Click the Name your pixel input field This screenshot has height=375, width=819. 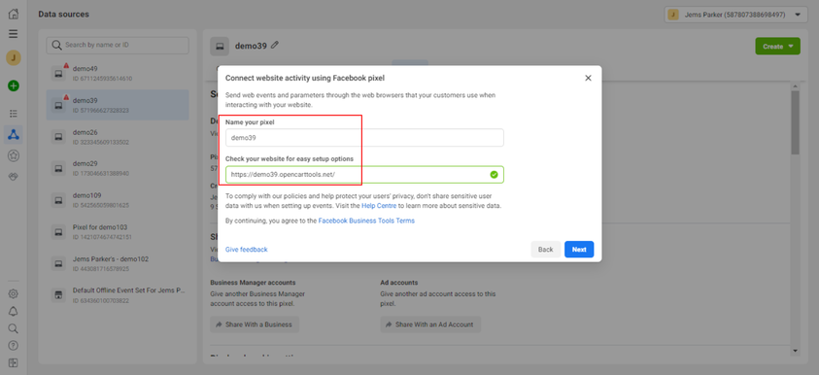click(364, 138)
